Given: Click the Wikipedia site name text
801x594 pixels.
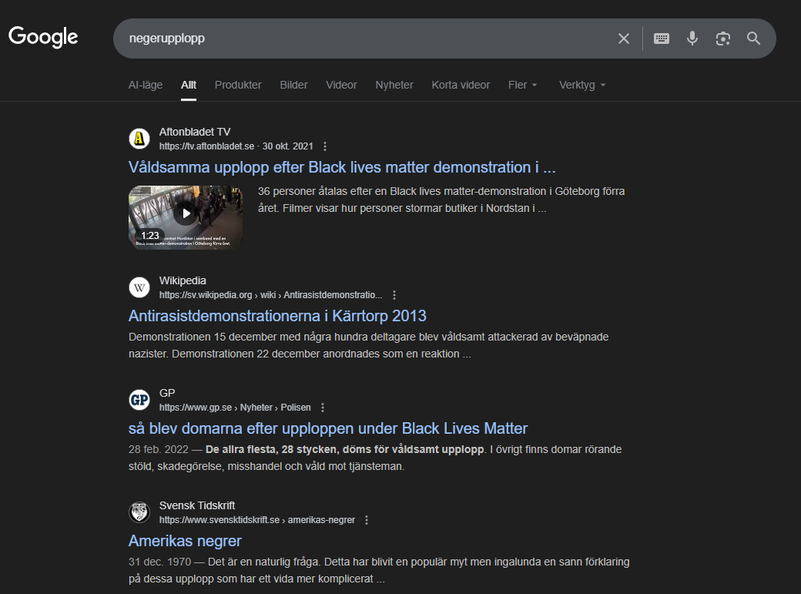Looking at the screenshot, I should [183, 280].
